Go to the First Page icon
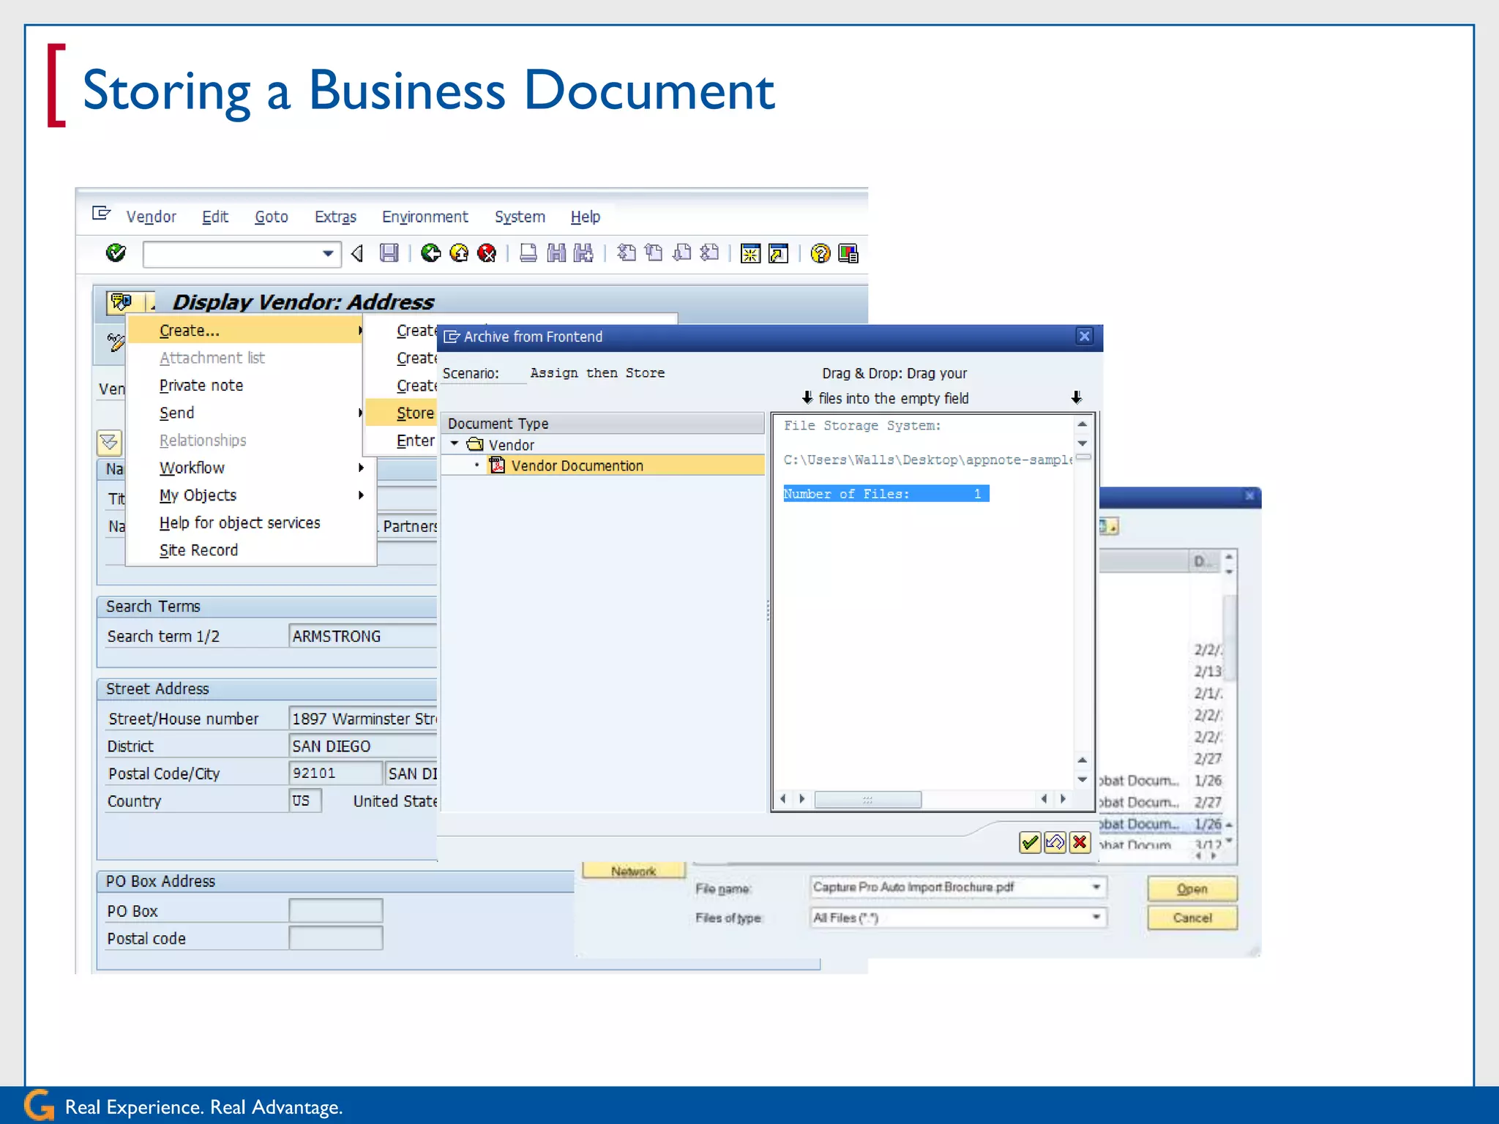The image size is (1499, 1124). (627, 253)
